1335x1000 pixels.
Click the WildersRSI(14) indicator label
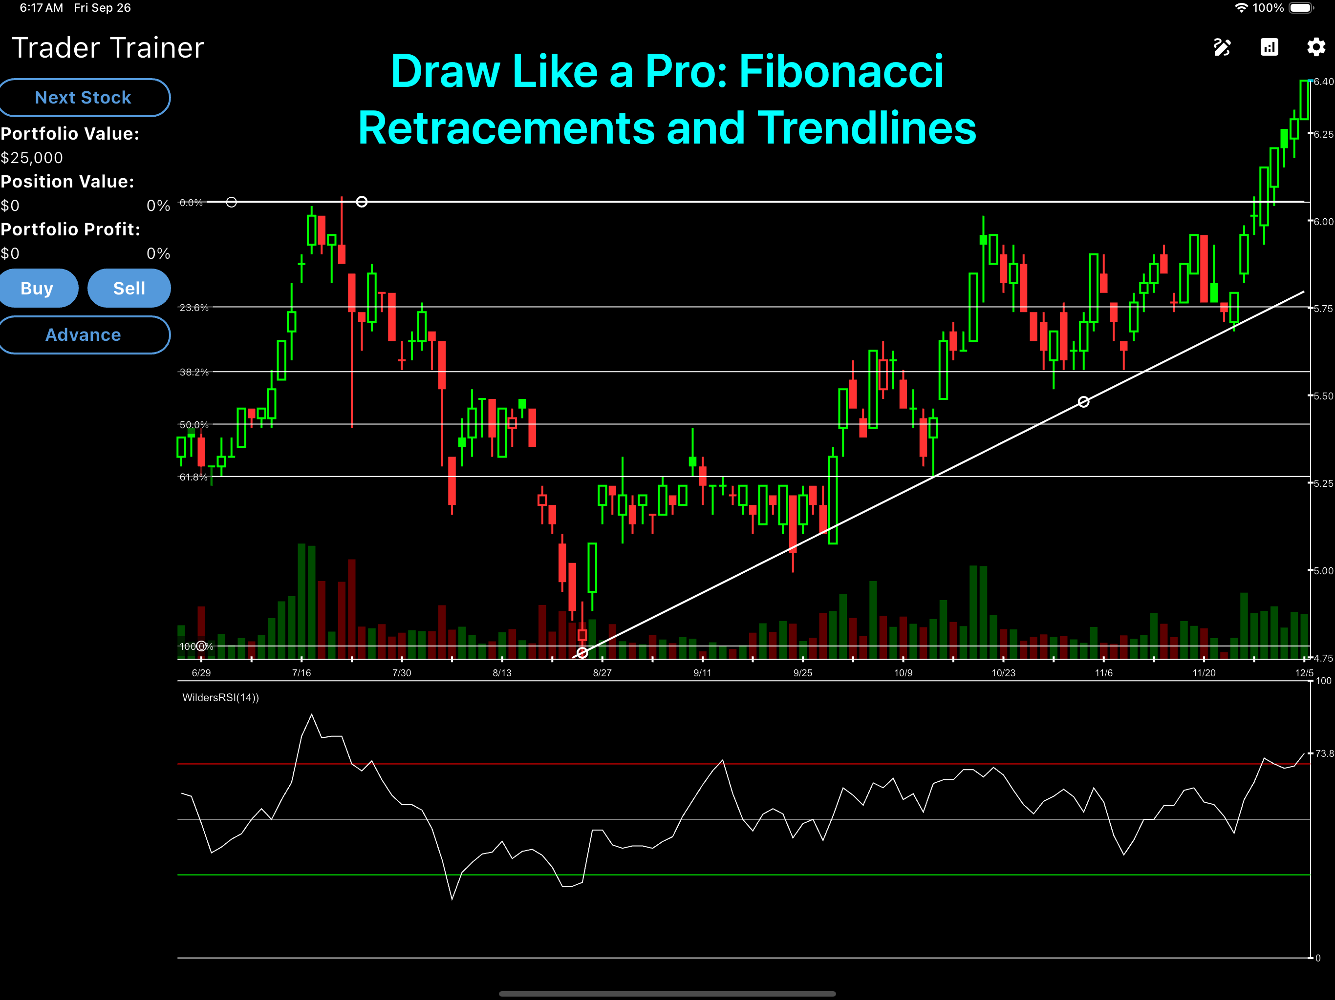[x=220, y=697]
